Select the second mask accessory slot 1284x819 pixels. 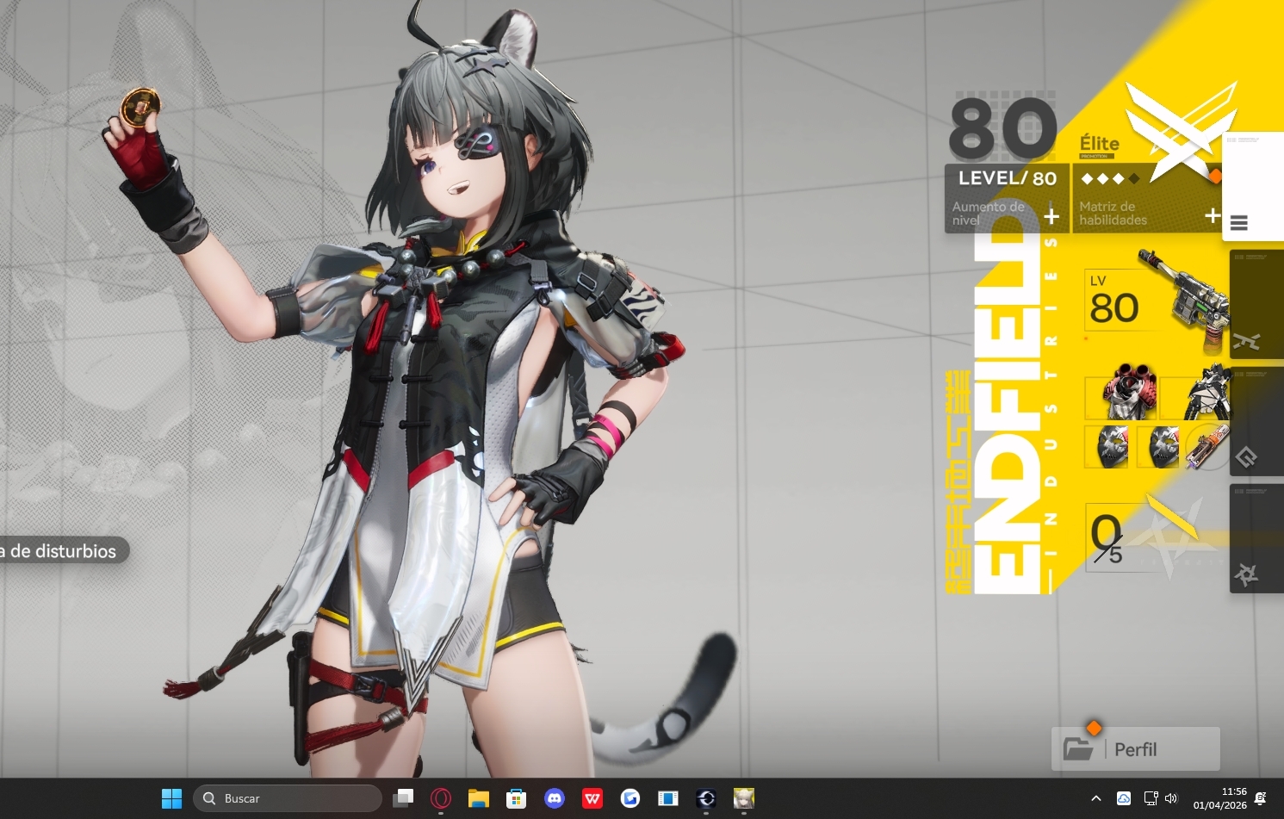coord(1159,447)
